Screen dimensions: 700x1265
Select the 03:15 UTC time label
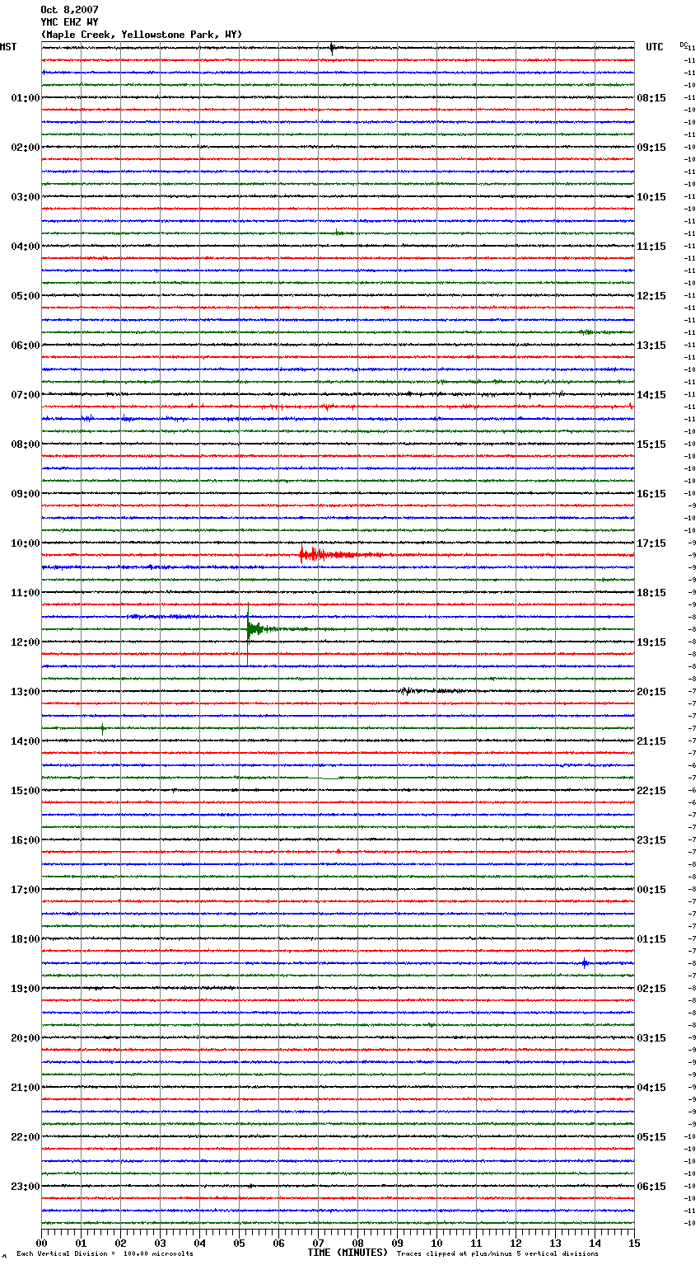(x=651, y=1038)
